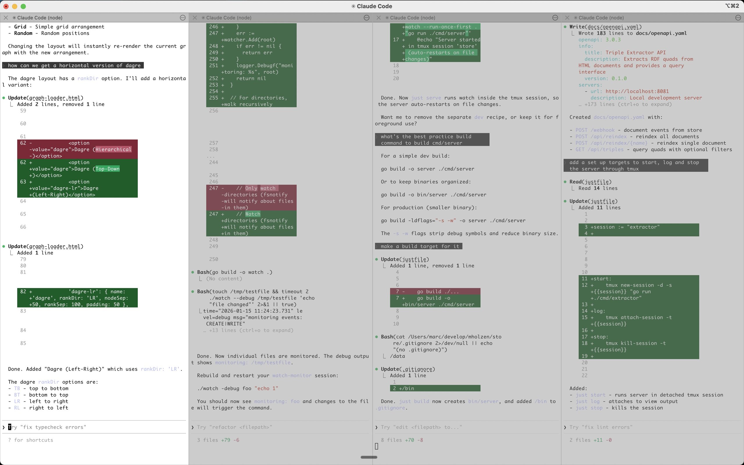Close the fourth Claude Code pane
Image resolution: width=744 pixels, height=465 pixels.
click(x=567, y=18)
